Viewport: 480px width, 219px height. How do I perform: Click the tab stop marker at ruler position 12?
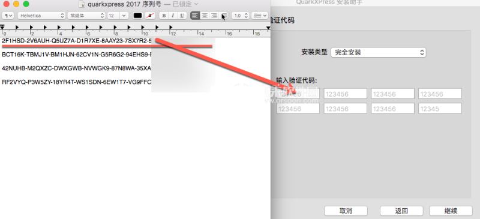tap(171, 27)
